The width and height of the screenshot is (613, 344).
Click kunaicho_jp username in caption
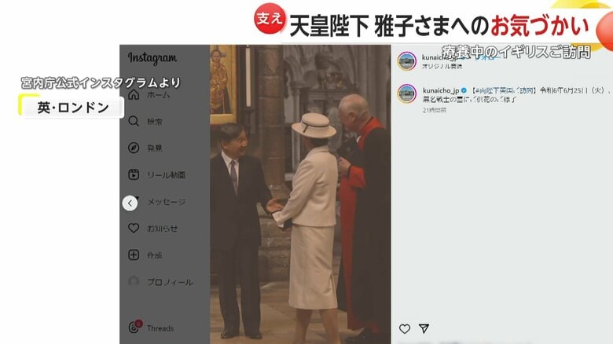441,90
